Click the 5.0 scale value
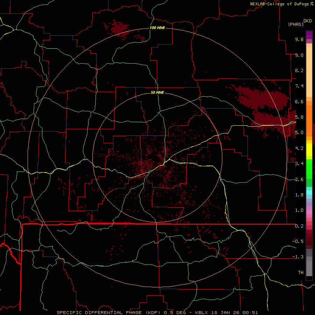This screenshot has height=315, width=315. click(x=299, y=133)
